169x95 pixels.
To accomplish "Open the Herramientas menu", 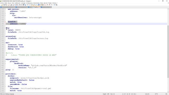I will (36, 3).
